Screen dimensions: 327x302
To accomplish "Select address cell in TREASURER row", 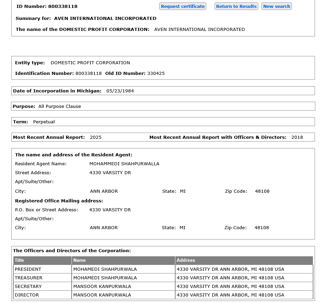I will (x=244, y=278).
